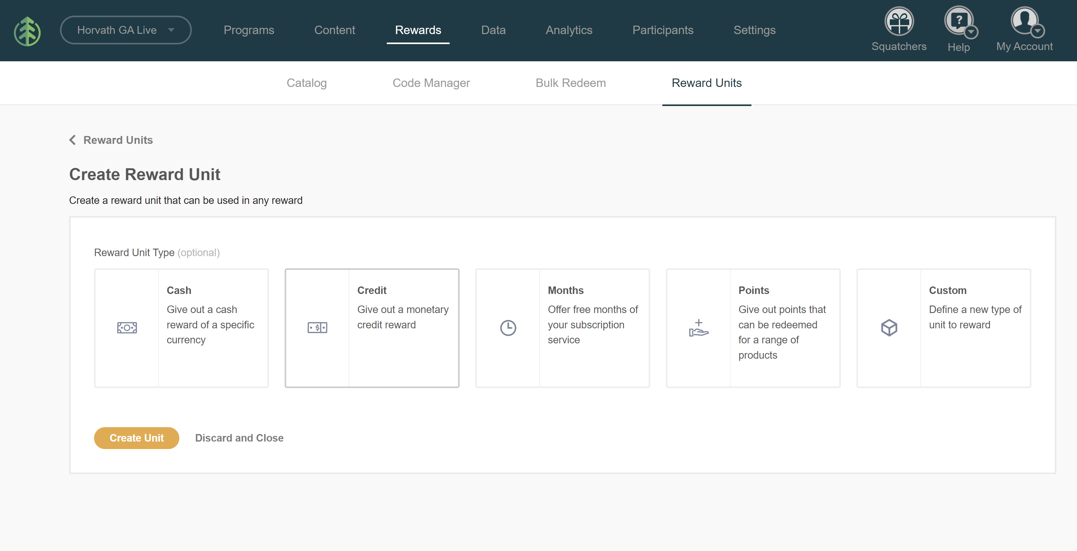This screenshot has width=1077, height=551.
Task: Click the Months clock icon
Action: pos(508,328)
